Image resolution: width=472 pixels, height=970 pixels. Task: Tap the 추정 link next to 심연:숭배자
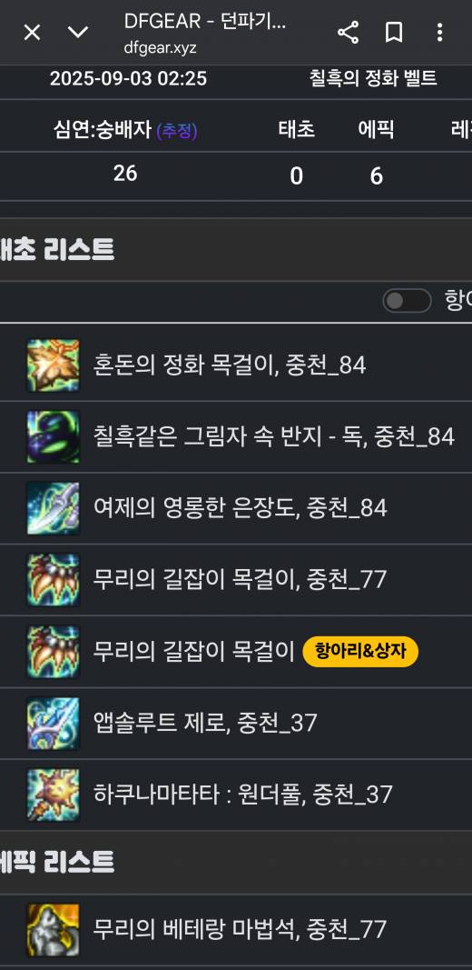[x=177, y=131]
